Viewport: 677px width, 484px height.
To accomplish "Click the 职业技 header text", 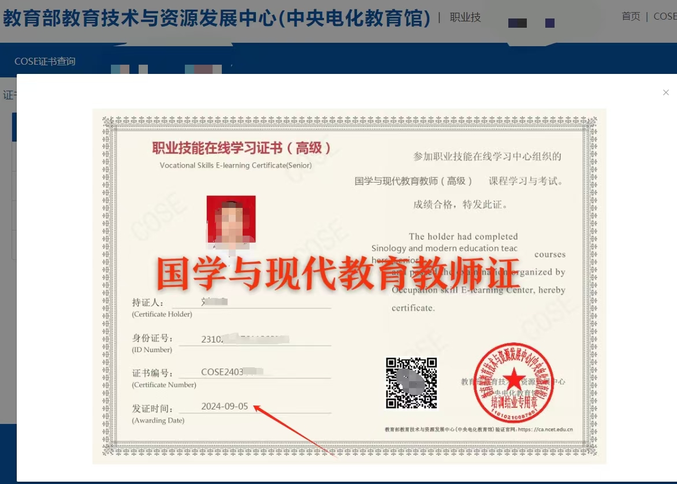I will click(x=466, y=17).
